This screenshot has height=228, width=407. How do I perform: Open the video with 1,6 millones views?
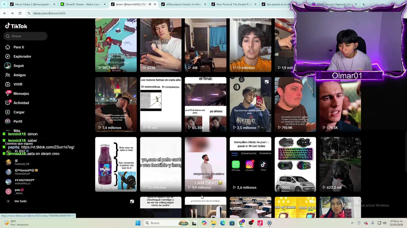(161, 164)
